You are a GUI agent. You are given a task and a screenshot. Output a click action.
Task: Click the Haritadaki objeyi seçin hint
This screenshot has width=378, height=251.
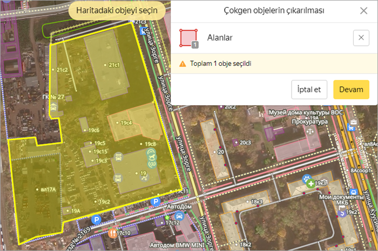(117, 10)
